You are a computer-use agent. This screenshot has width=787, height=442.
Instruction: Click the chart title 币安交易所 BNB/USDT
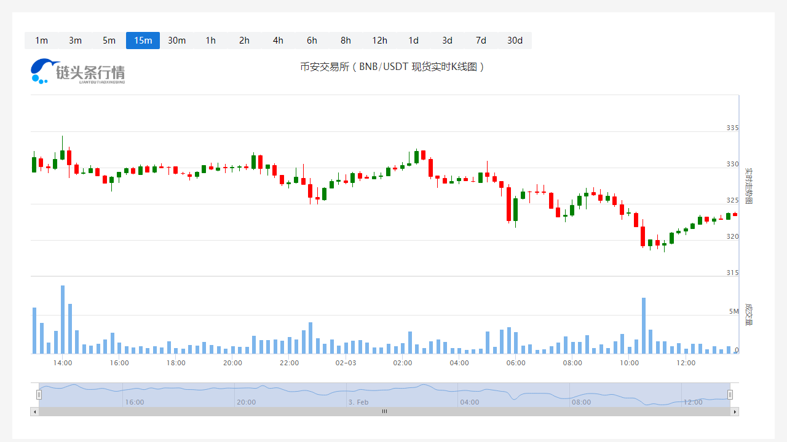coord(392,66)
